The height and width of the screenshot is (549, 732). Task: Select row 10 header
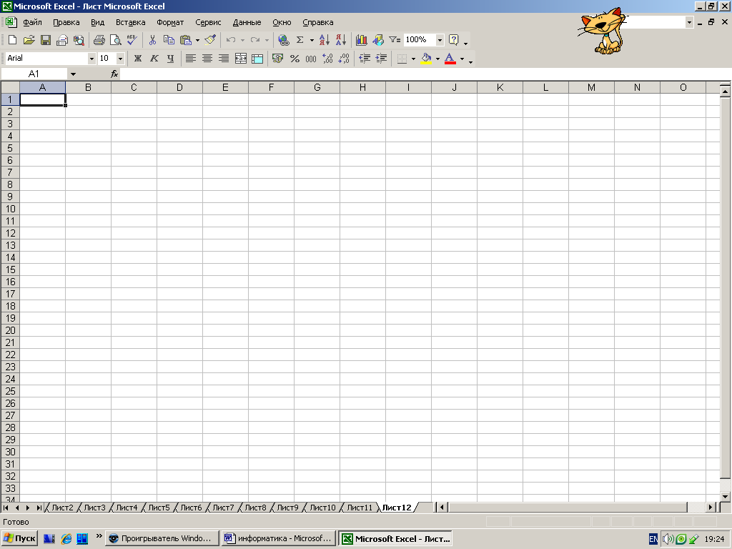click(10, 209)
